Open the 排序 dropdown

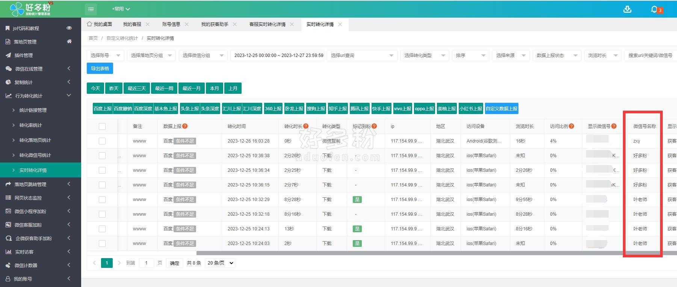coord(471,55)
